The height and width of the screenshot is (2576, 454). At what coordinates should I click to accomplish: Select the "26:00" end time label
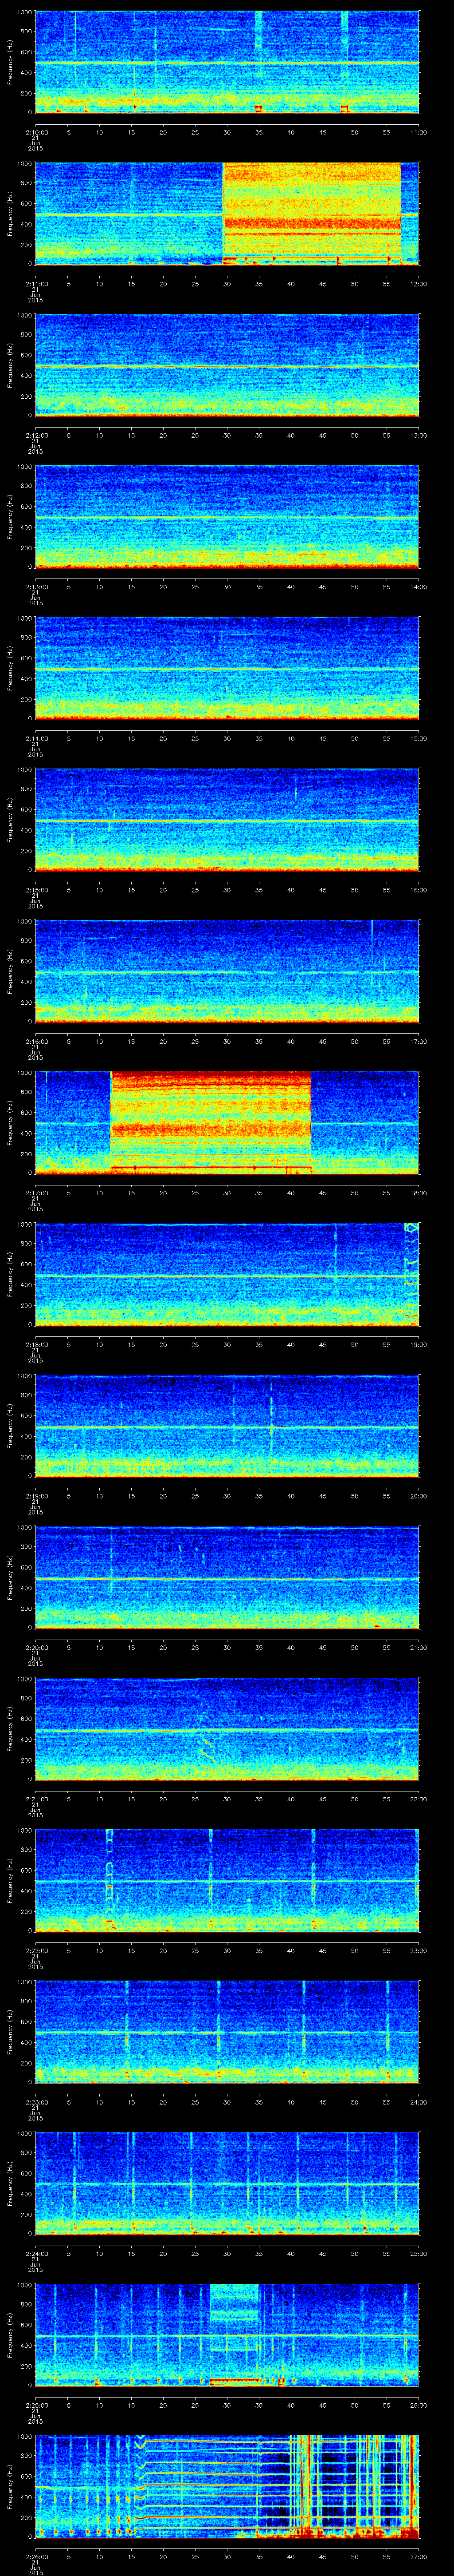419,2404
